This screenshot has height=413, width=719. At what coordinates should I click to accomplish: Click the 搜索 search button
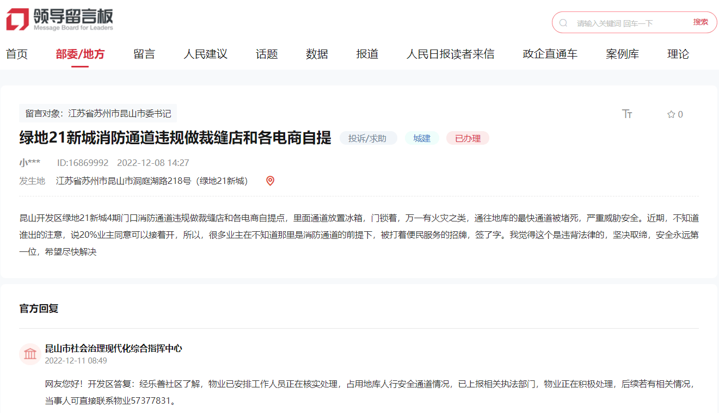700,22
